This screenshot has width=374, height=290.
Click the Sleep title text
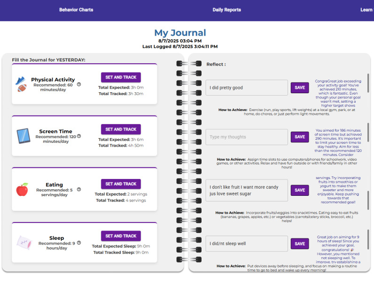tap(56, 238)
